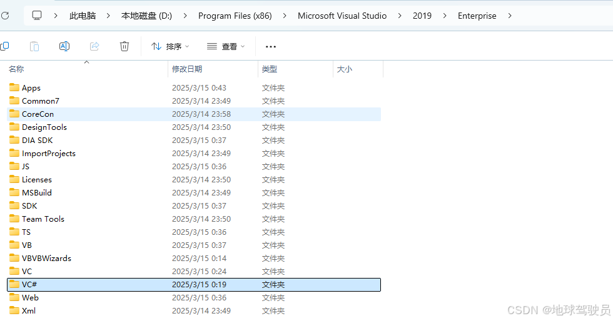This screenshot has width=613, height=321.
Task: Click the share icon in toolbar
Action: [x=94, y=46]
